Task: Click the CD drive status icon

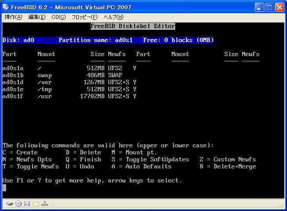Action: [18, 204]
